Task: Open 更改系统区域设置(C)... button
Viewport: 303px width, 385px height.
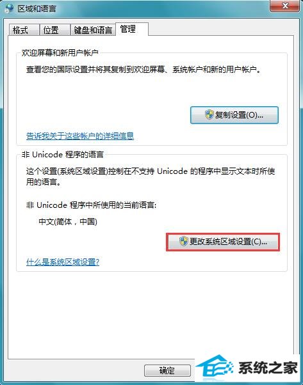Action: click(223, 242)
